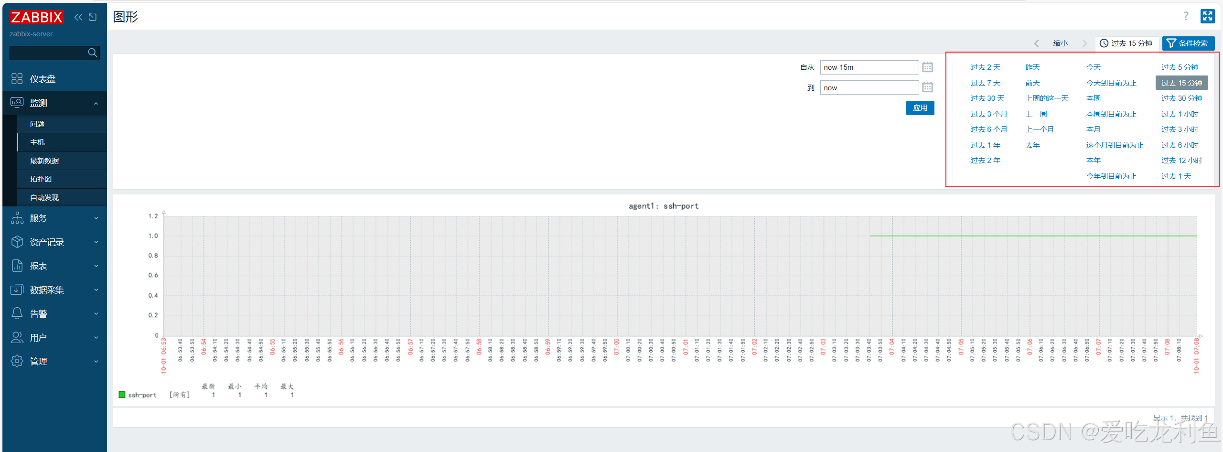Expand the 数据采集 menu section
The width and height of the screenshot is (1223, 452).
tap(96, 290)
